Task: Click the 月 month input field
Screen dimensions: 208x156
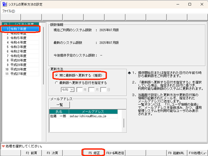Action: click(91, 90)
